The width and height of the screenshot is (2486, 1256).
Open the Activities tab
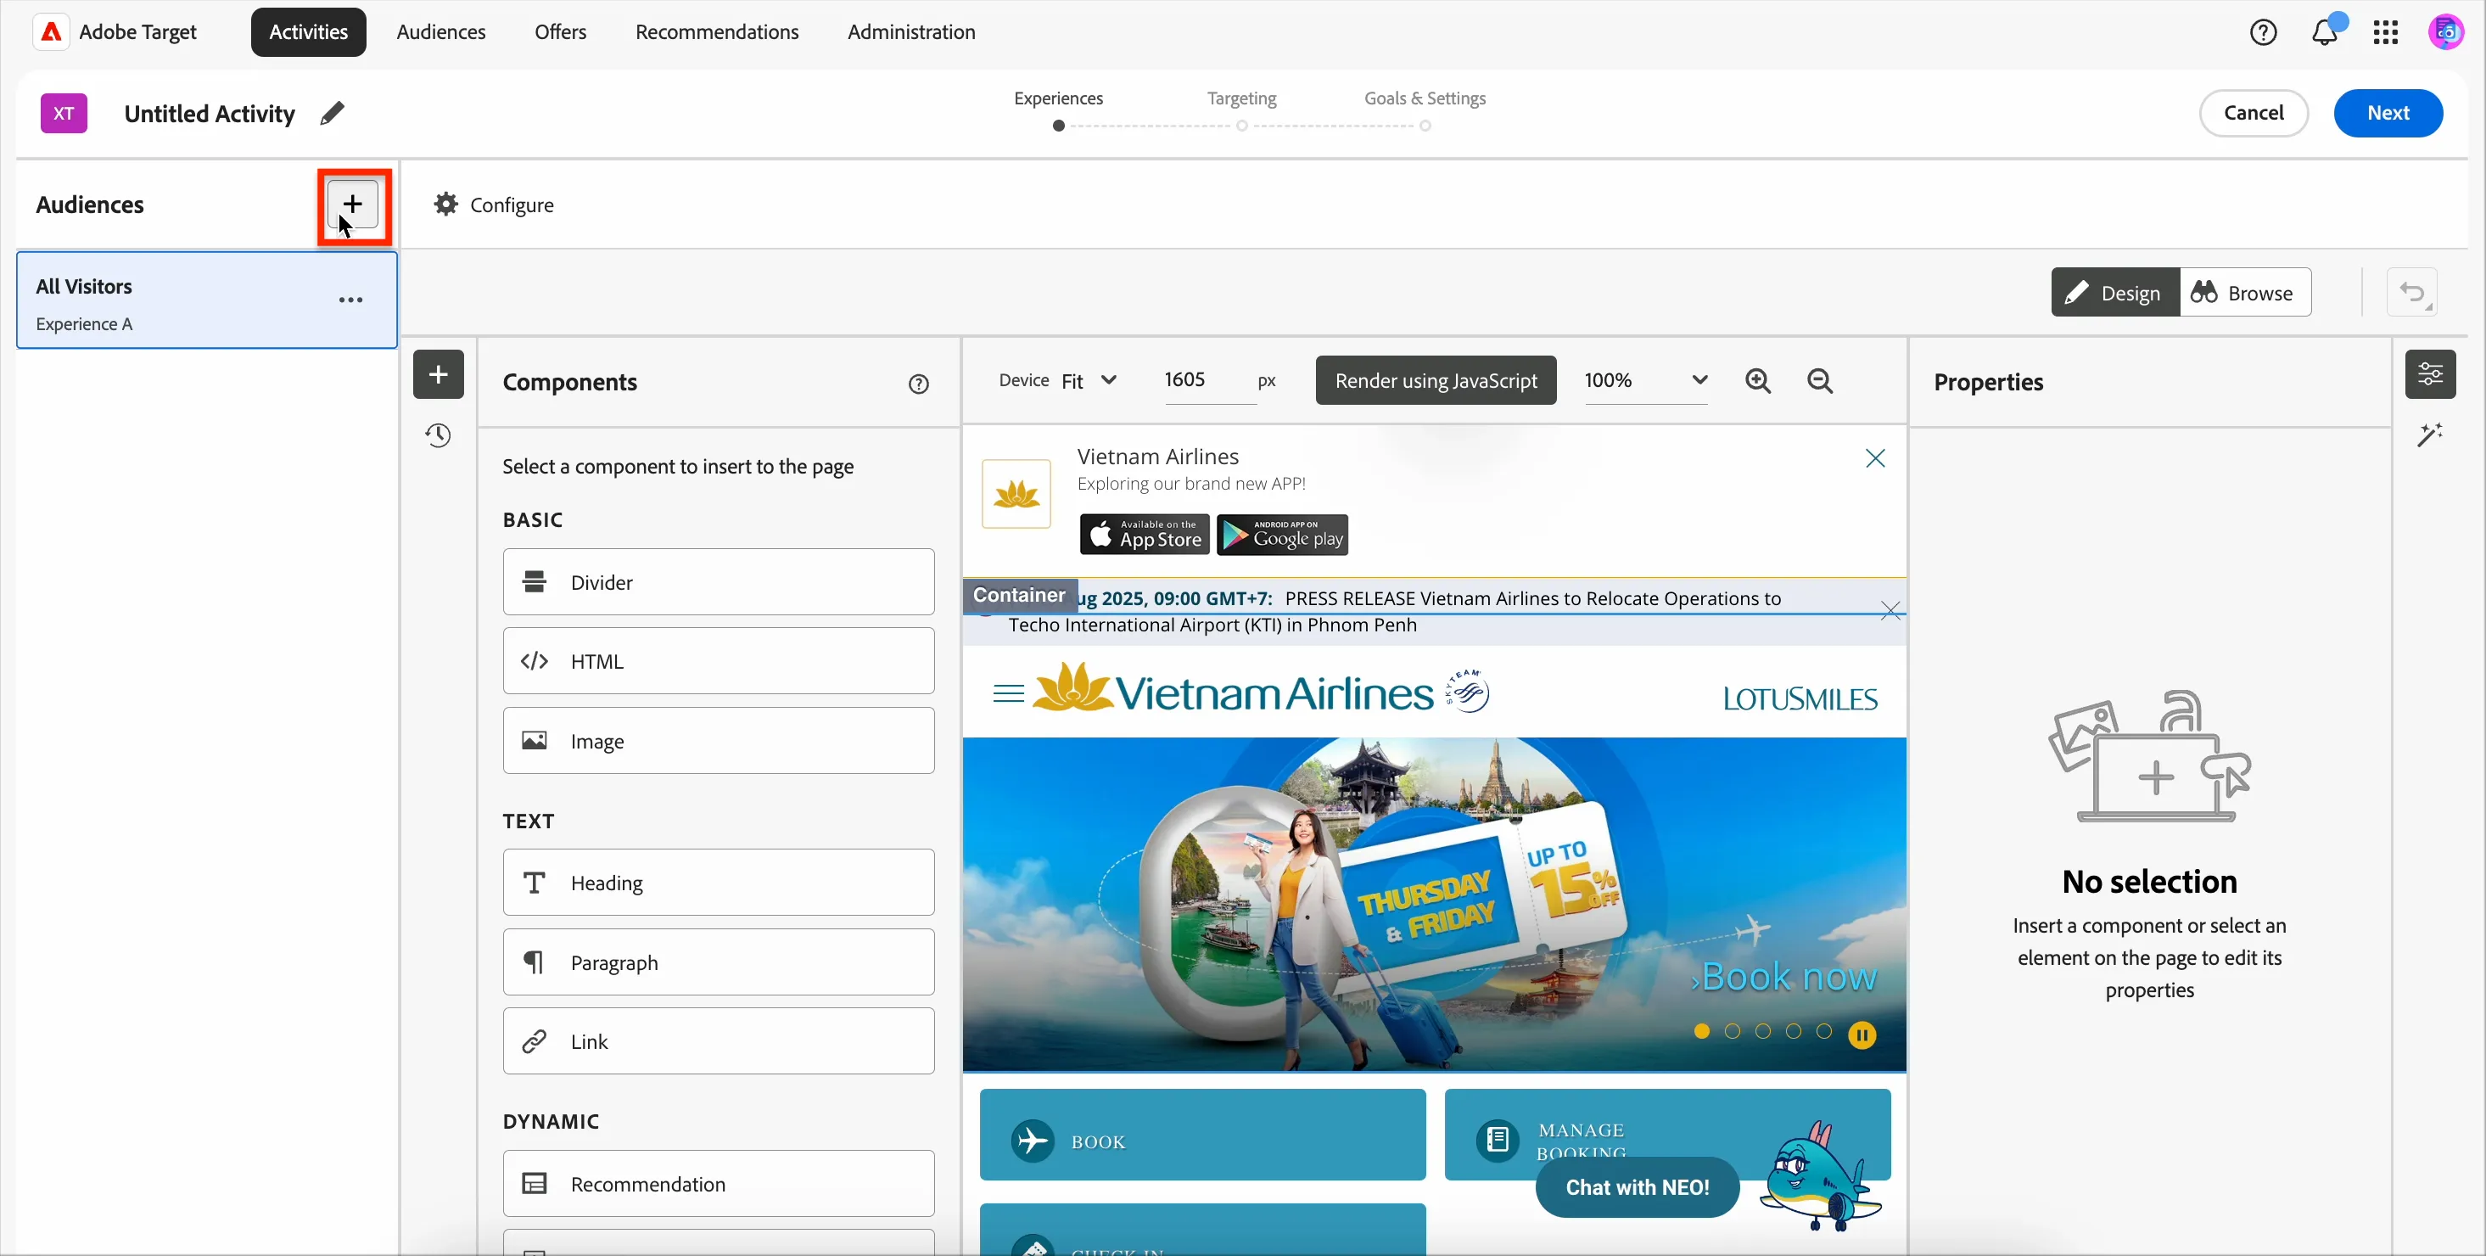coord(308,32)
